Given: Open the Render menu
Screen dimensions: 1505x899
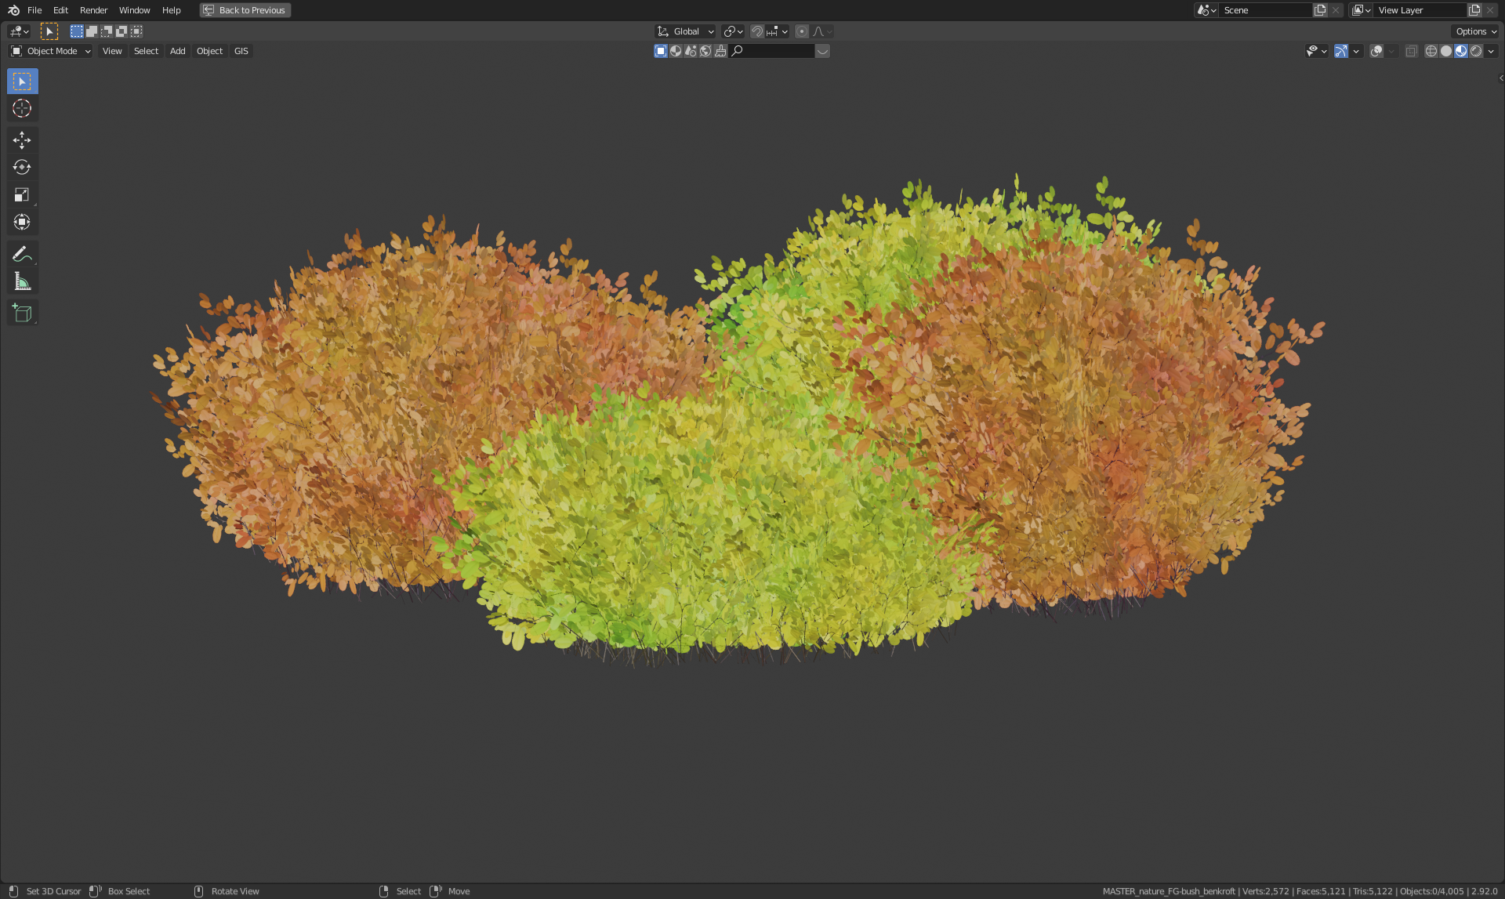Looking at the screenshot, I should 93,10.
